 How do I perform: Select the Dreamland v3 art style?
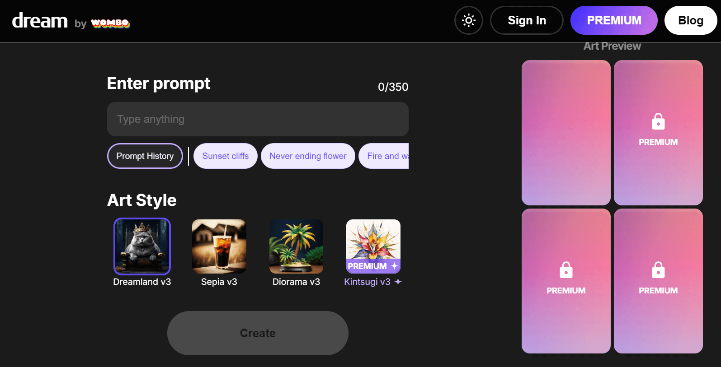[x=142, y=246]
